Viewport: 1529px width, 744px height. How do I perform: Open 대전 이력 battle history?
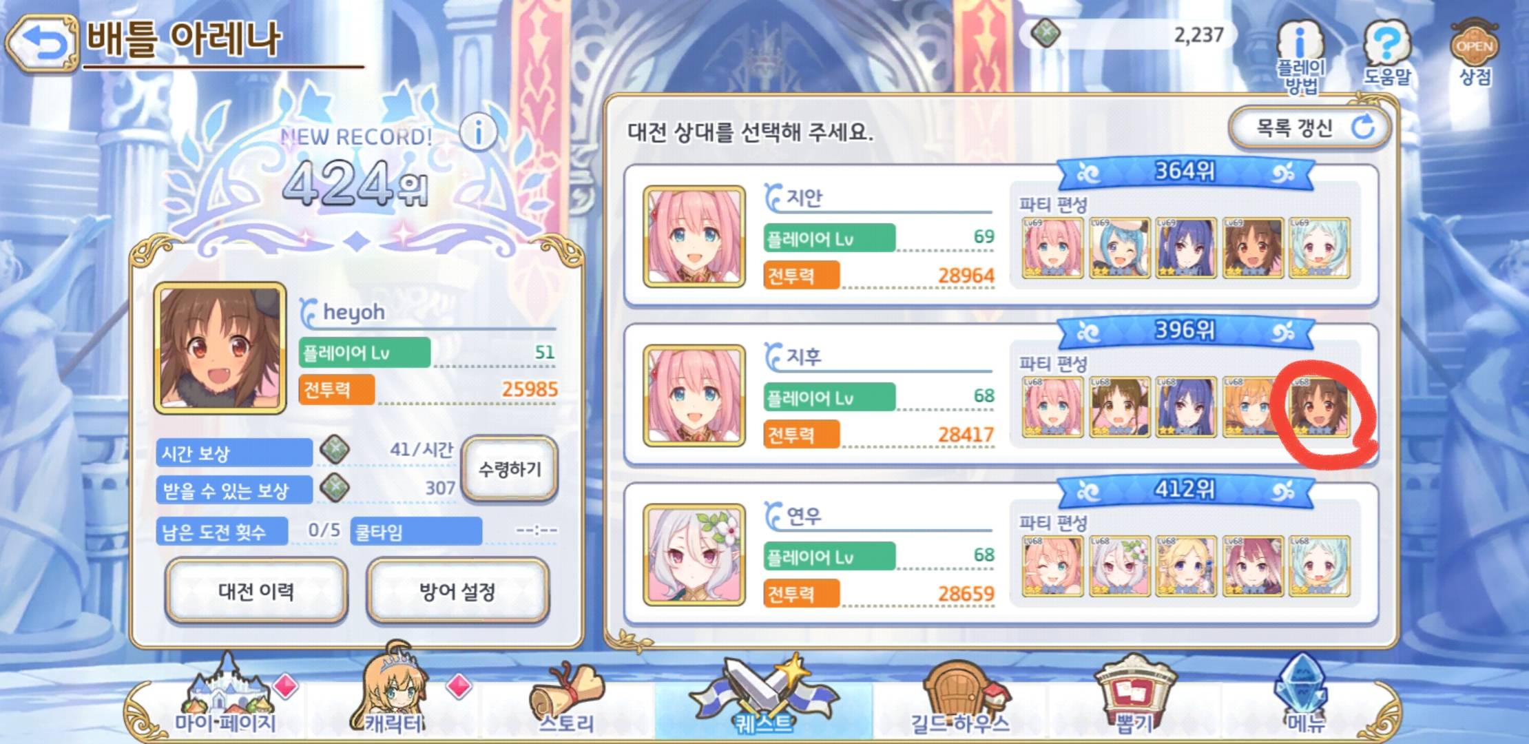pyautogui.click(x=256, y=591)
